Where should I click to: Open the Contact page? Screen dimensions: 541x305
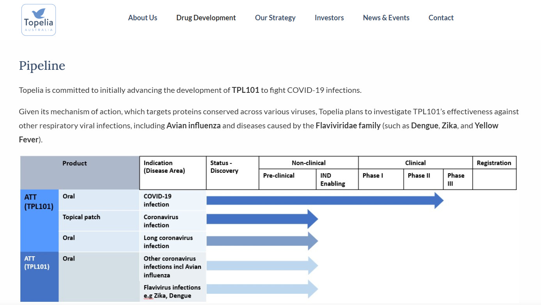click(x=441, y=18)
